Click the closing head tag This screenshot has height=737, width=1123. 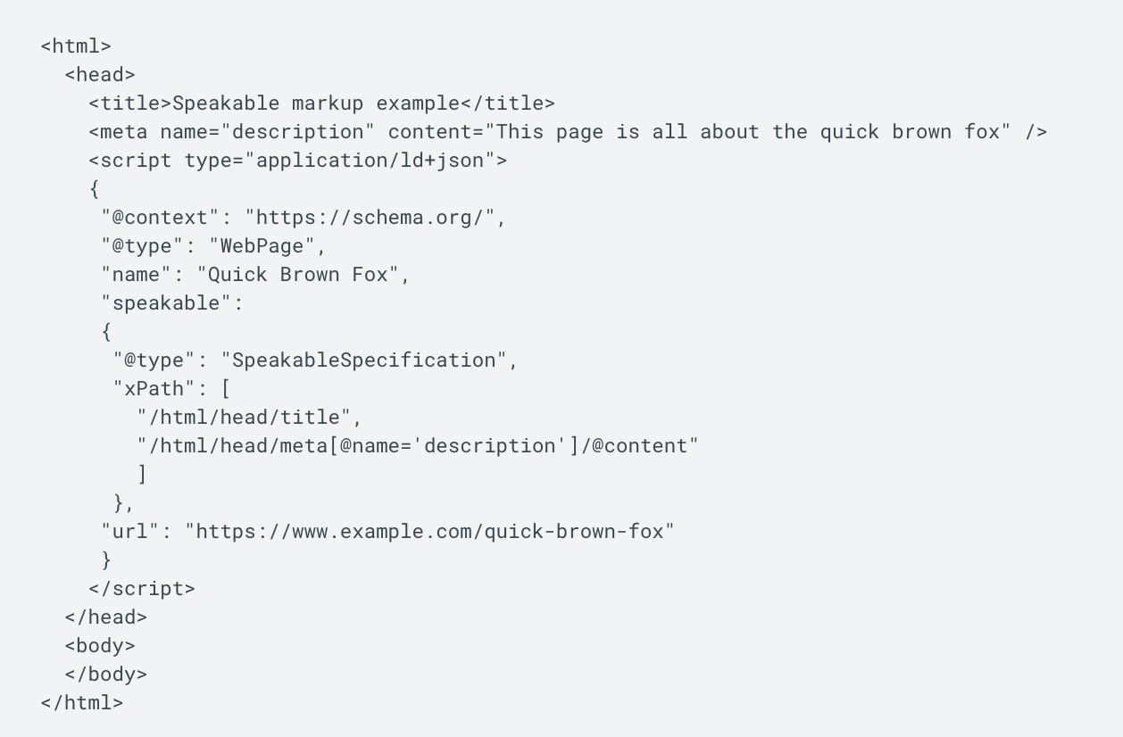[106, 617]
